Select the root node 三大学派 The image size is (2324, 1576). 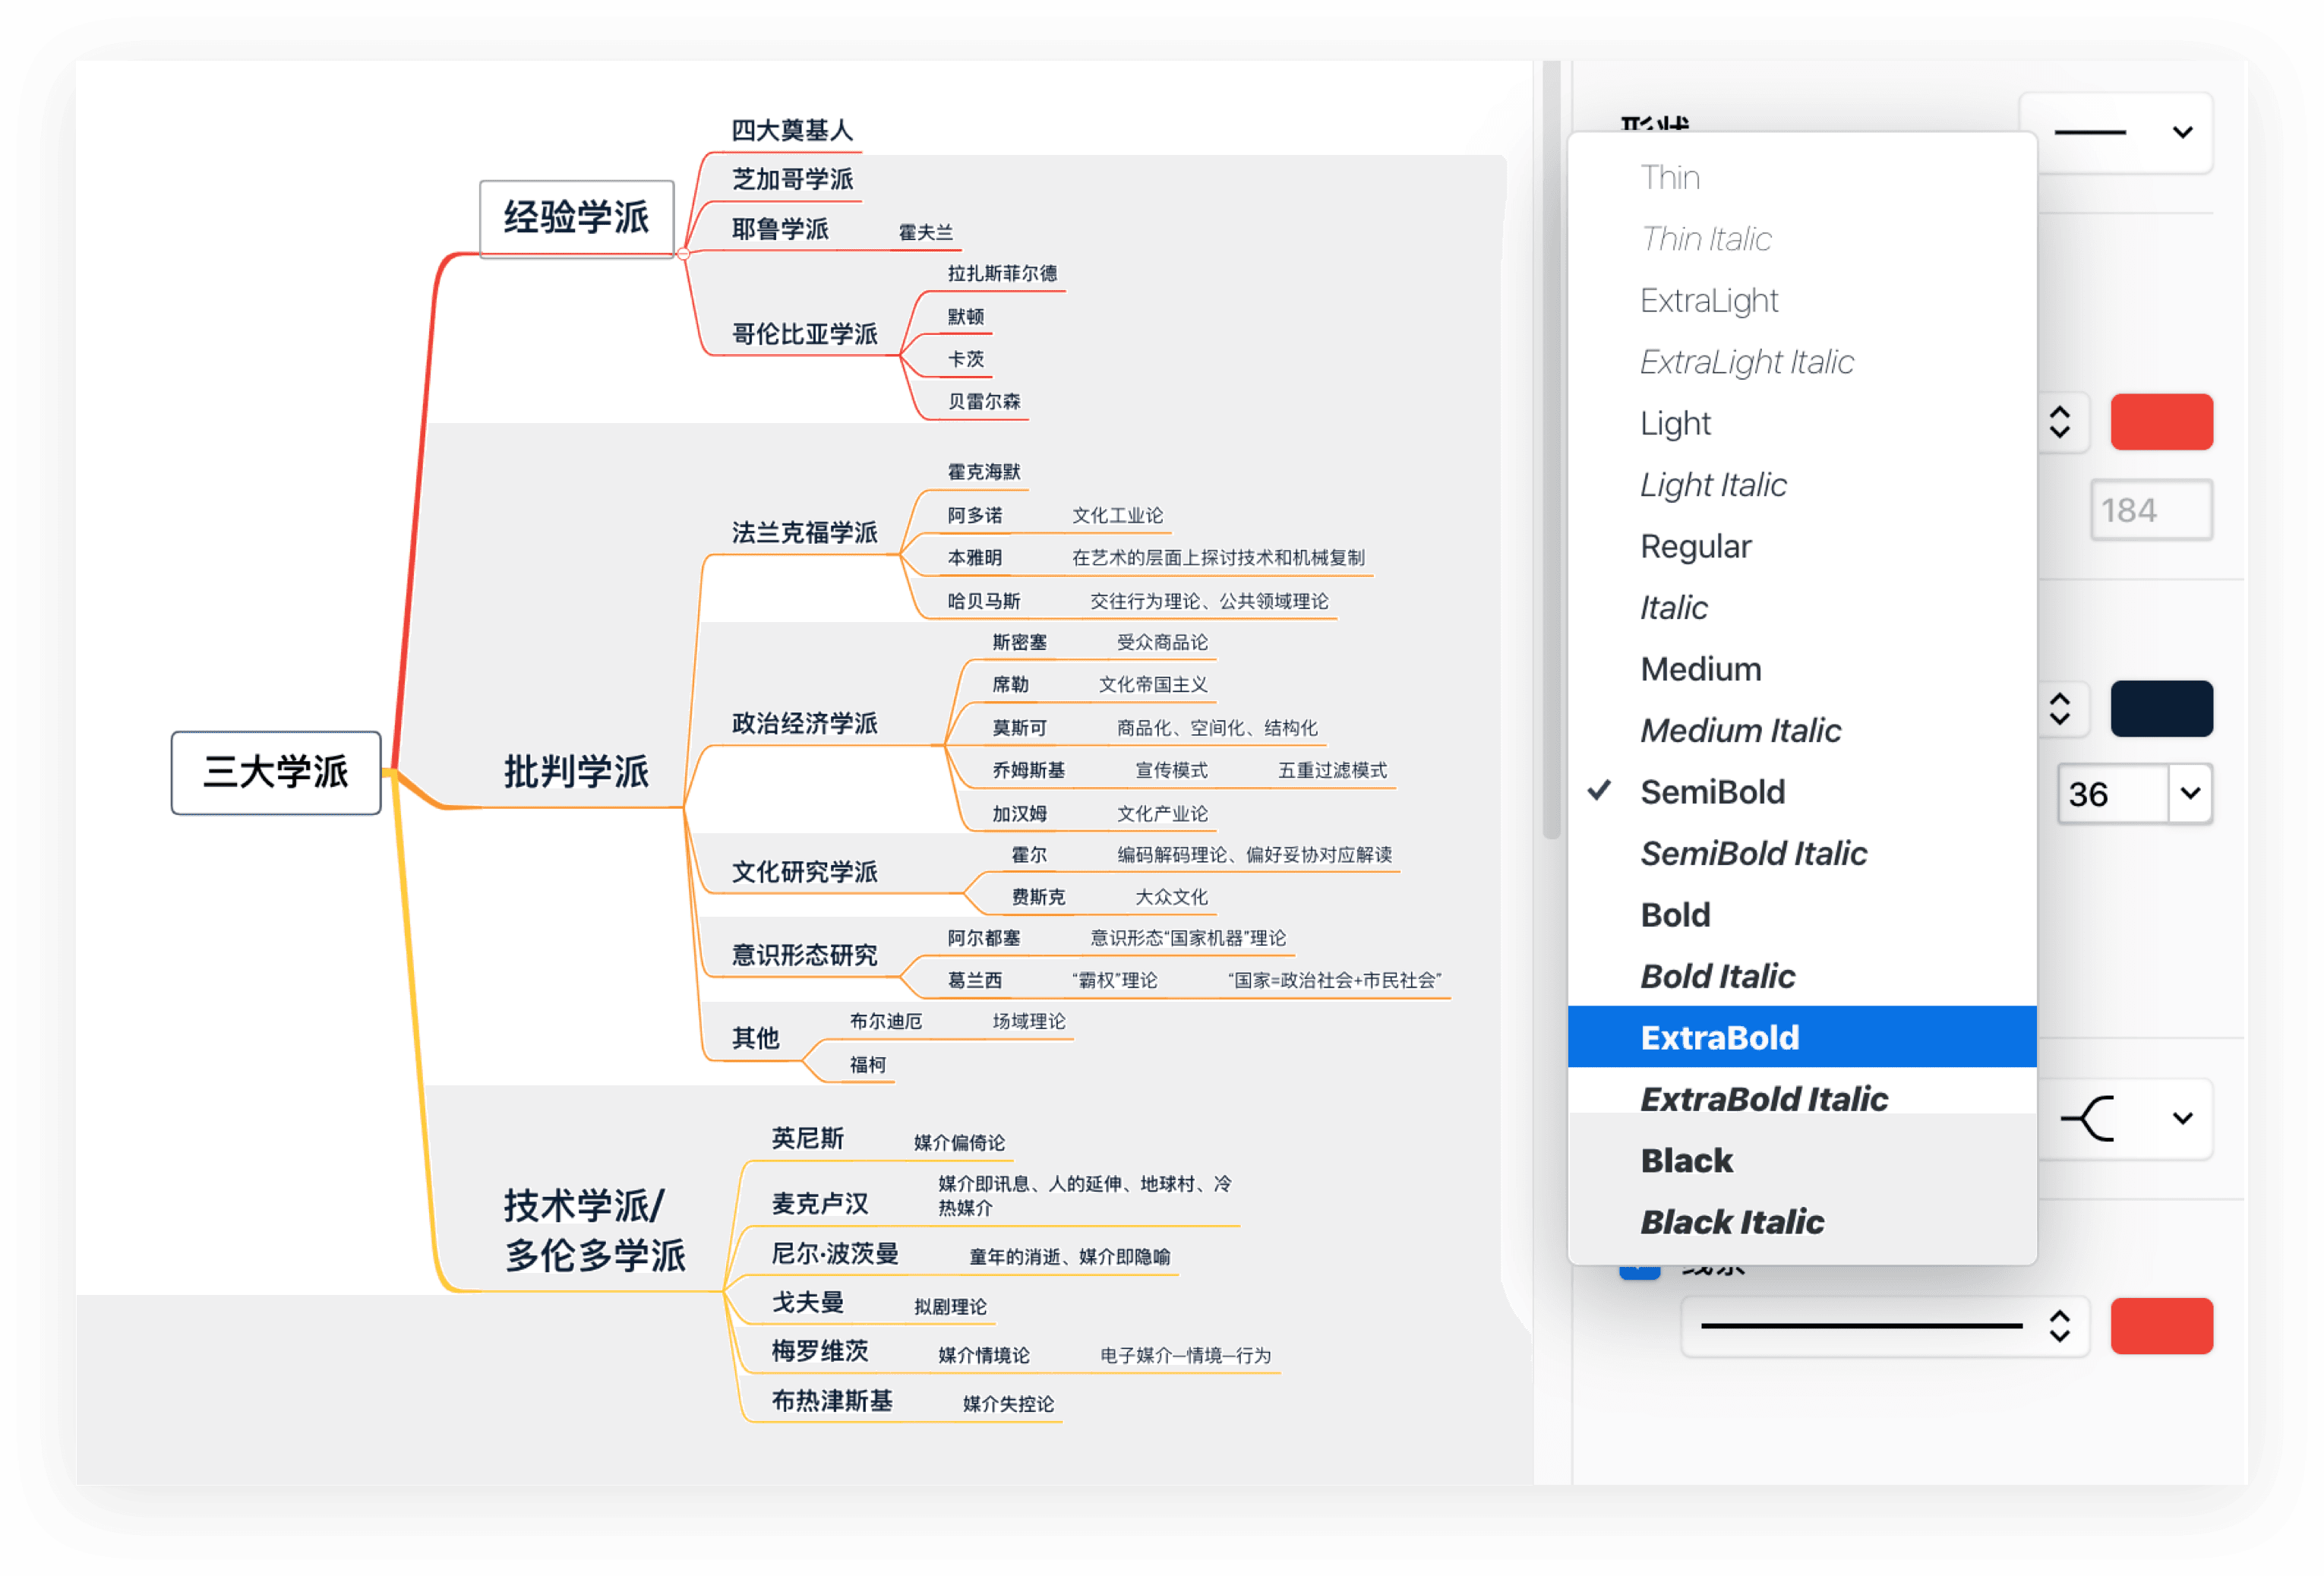276,772
